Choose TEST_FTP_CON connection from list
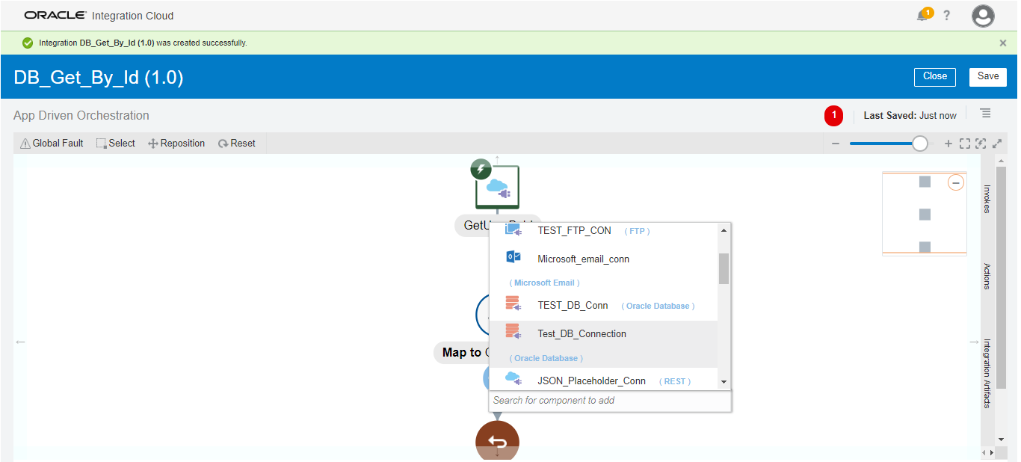1021x462 pixels. click(603, 231)
